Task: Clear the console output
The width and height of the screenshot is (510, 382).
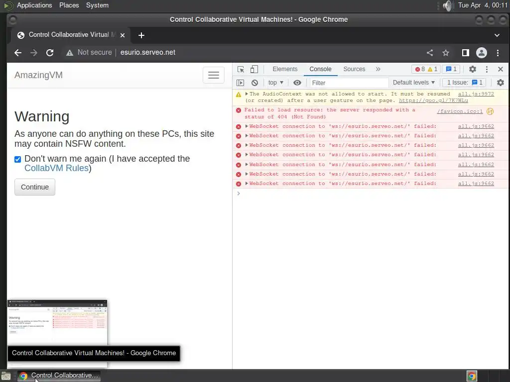Action: tap(255, 83)
